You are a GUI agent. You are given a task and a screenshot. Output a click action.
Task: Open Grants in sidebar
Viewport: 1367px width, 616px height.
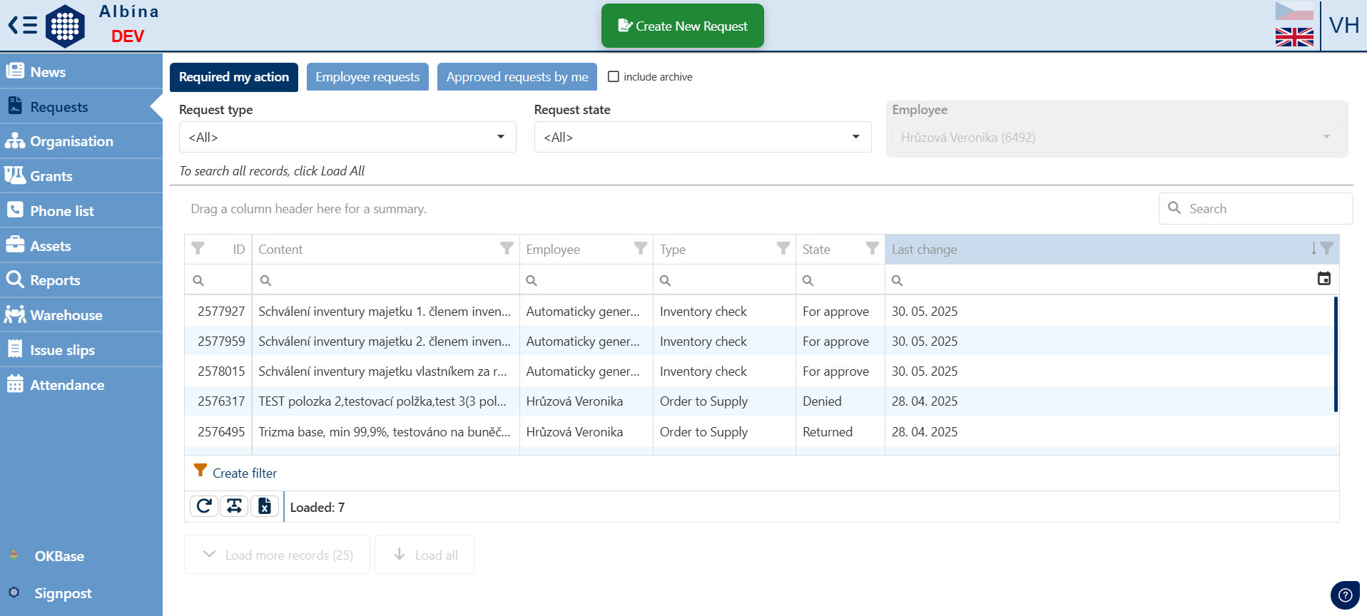click(x=81, y=176)
